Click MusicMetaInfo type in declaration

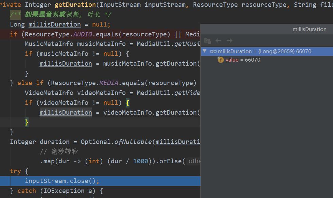click(x=49, y=44)
